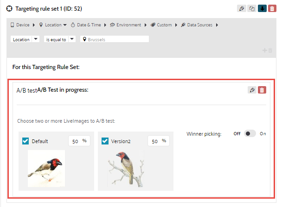
Task: Click the Brussels location input field
Action: 115,39
